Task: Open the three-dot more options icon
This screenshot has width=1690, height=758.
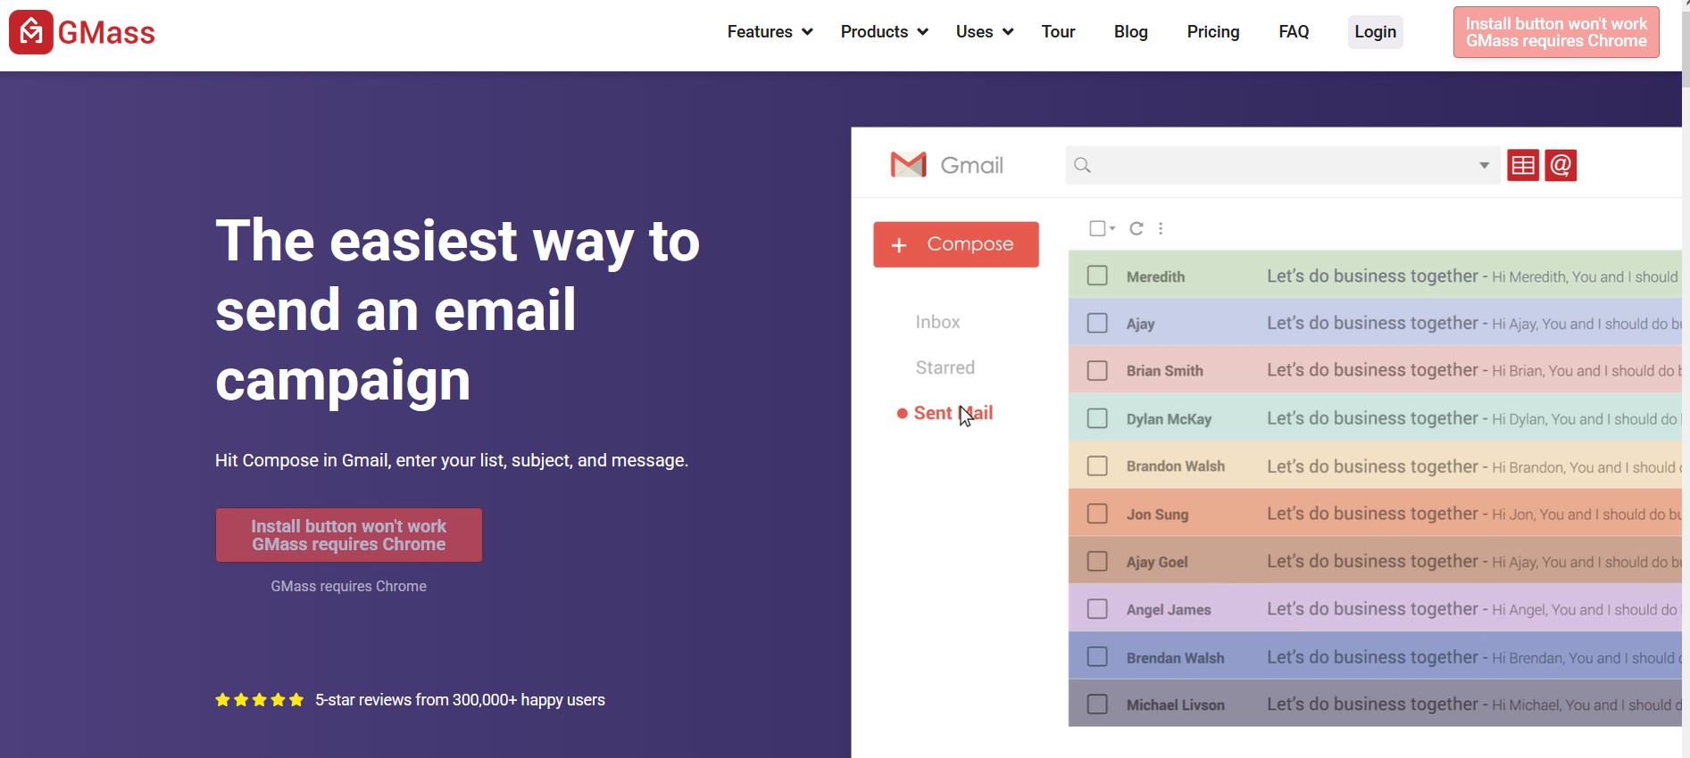Action: click(1161, 228)
